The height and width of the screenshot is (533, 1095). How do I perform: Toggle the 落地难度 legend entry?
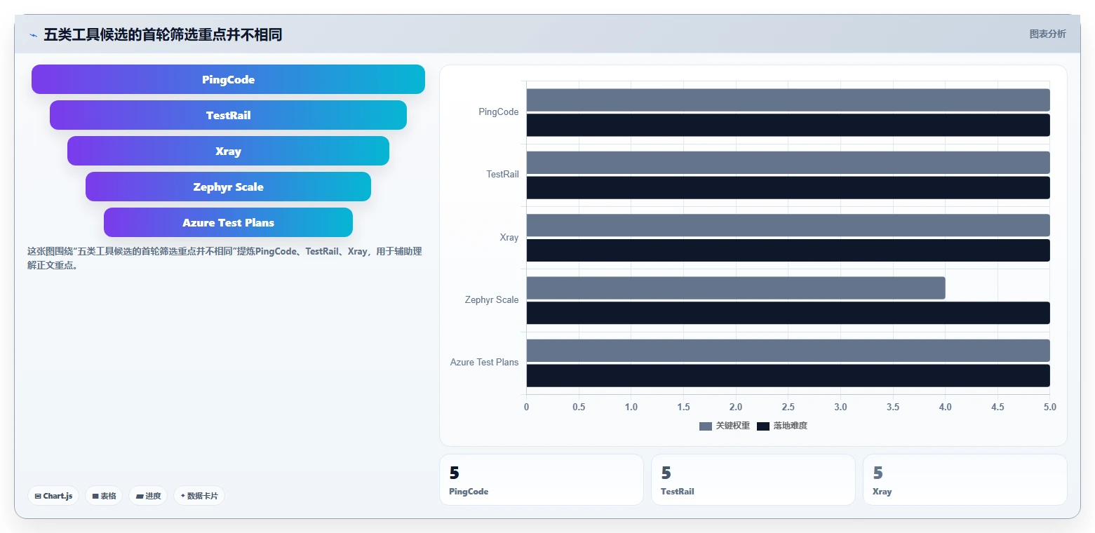[782, 426]
